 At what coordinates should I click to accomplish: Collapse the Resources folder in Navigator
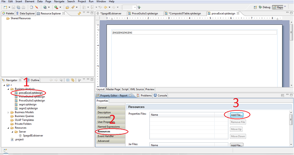pyautogui.click(x=8, y=128)
